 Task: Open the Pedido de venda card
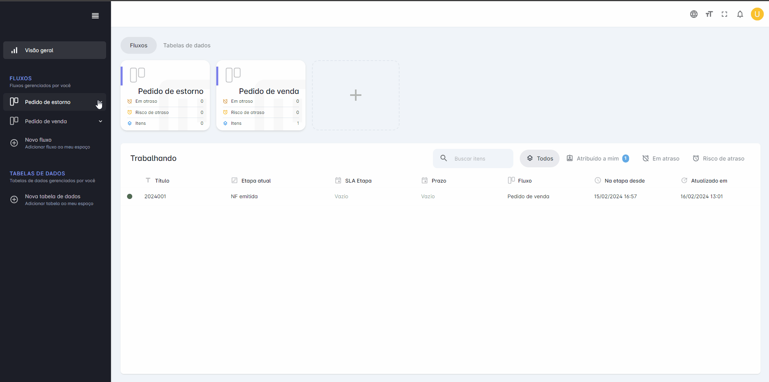click(x=261, y=95)
